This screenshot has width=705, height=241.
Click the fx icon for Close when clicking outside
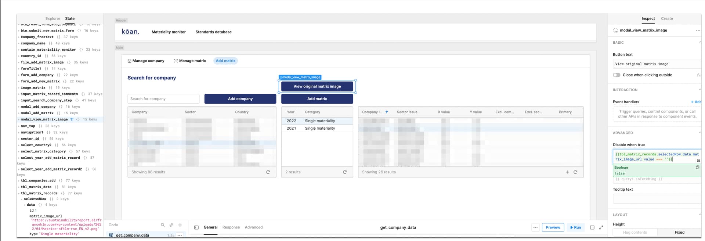(x=698, y=75)
